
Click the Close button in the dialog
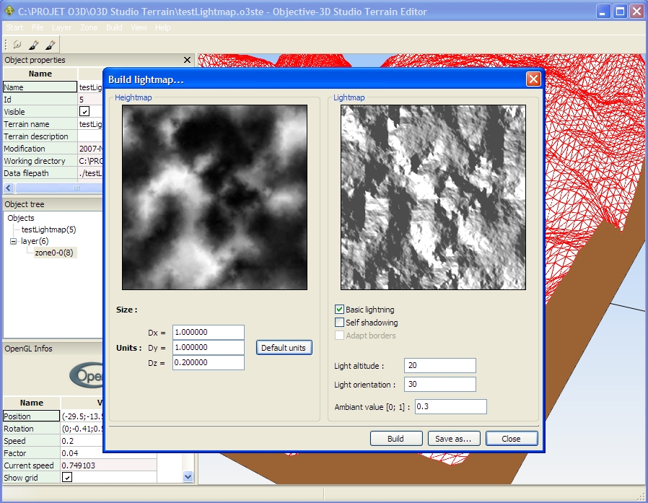[512, 439]
